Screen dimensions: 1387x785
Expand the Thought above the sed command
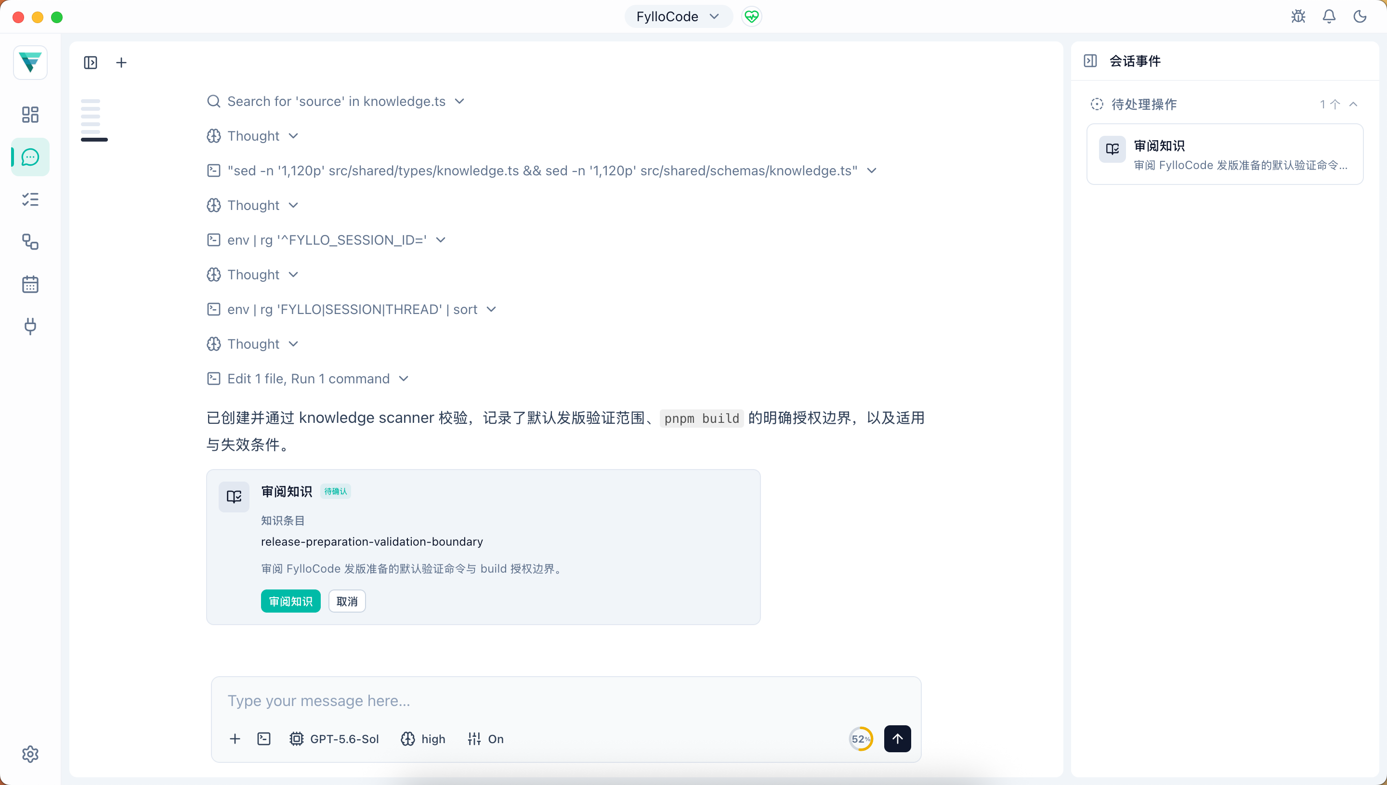pyautogui.click(x=252, y=136)
